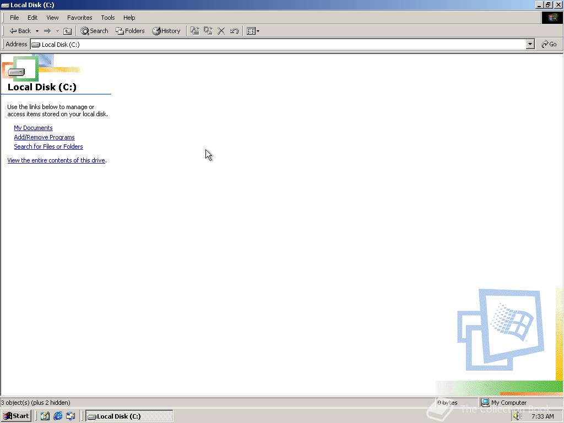Viewport: 564px width, 423px height.
Task: Click the Start button
Action: tap(16, 416)
